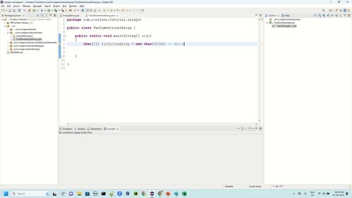Collapse the TwoDimentionalArray node in Outline
Screen dimensions: 352x198
click(x=267, y=23)
